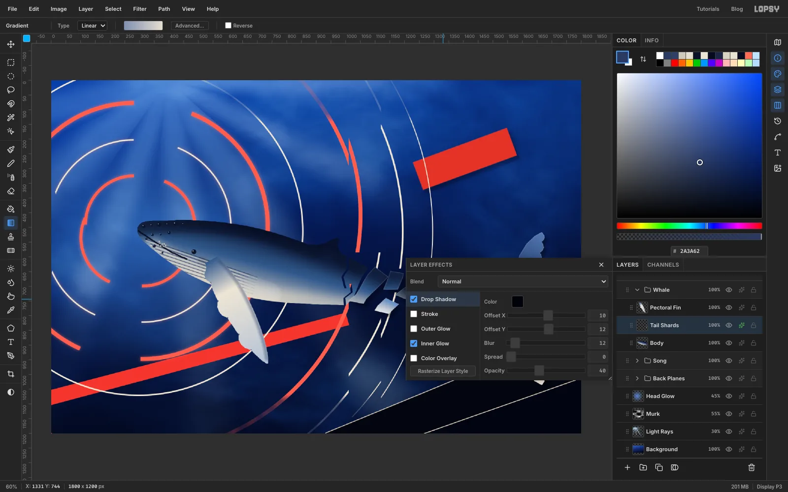Select the Eyedropper tool
The height and width of the screenshot is (492, 788).
(x=10, y=310)
